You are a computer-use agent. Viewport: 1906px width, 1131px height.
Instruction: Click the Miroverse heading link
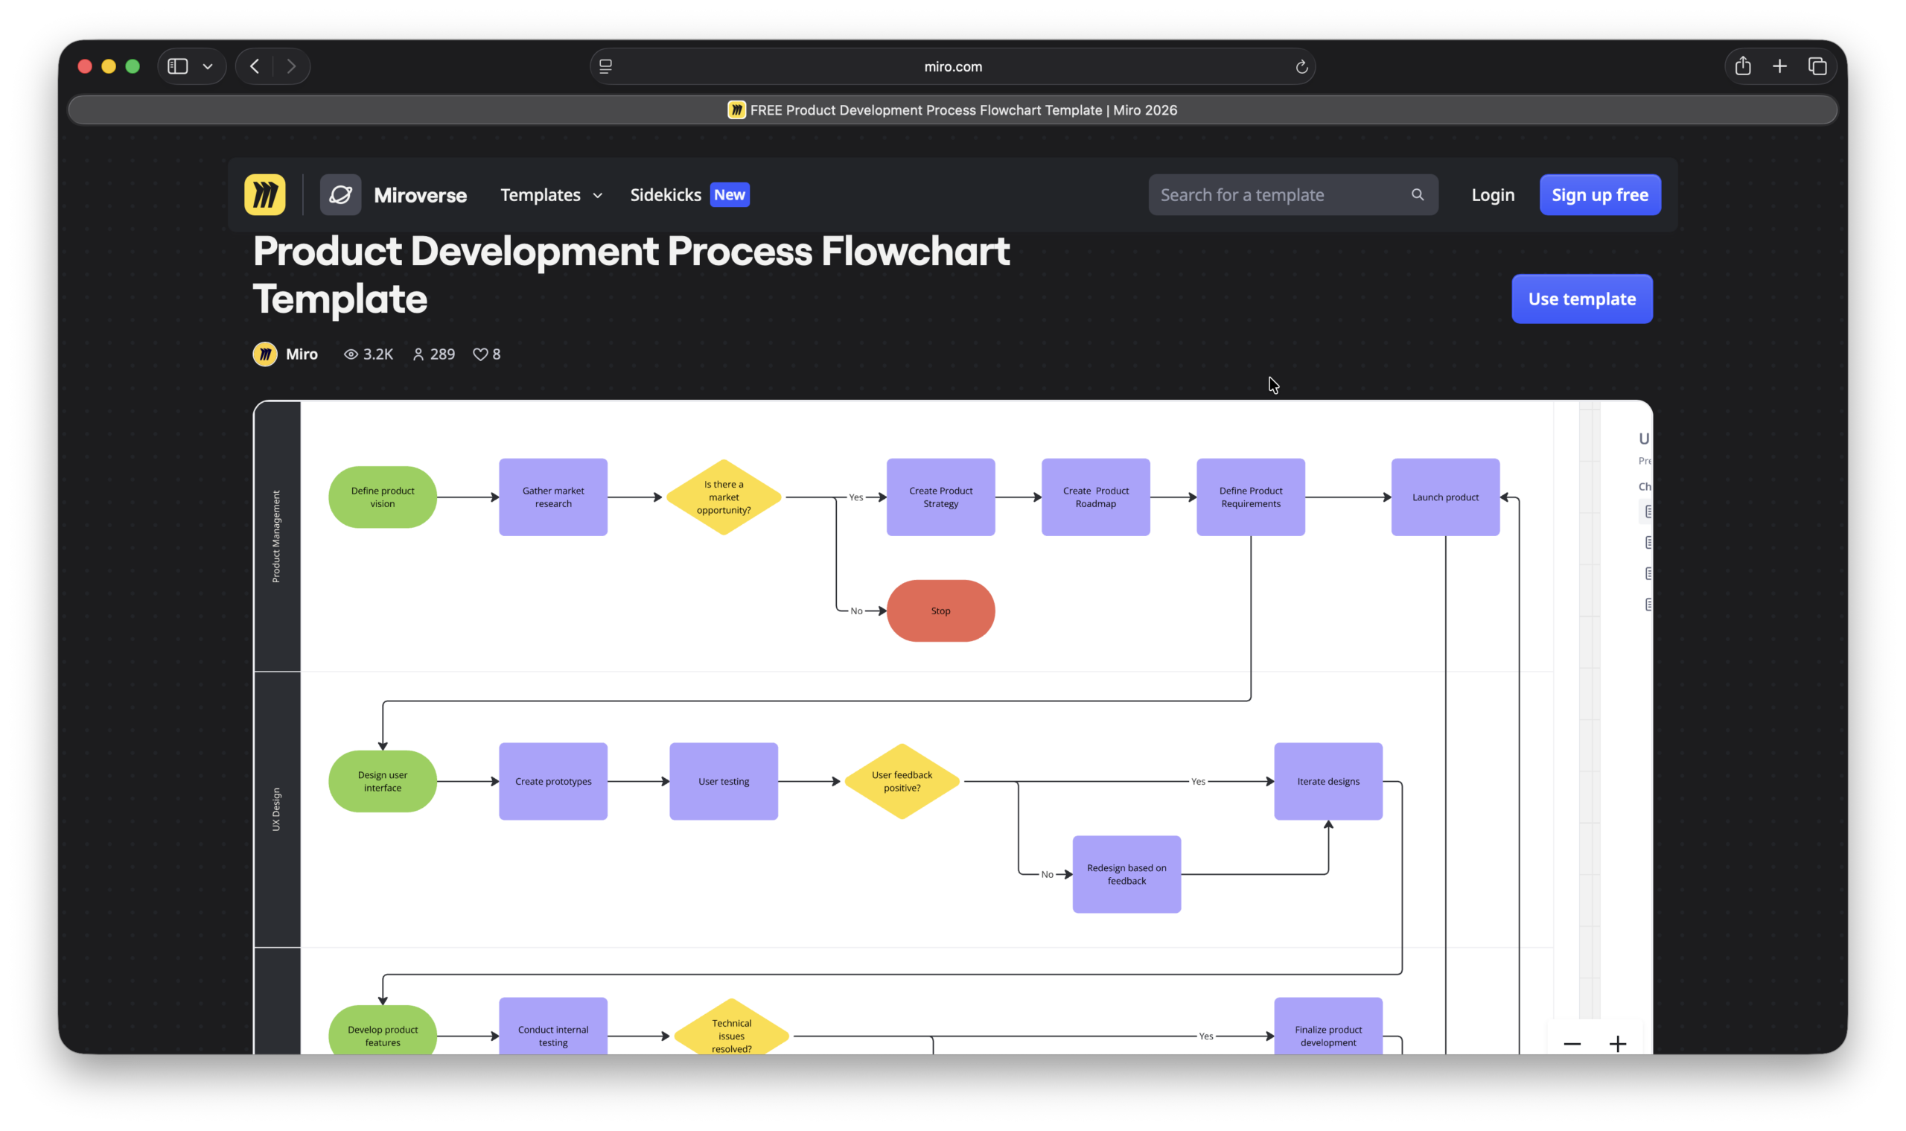[420, 195]
